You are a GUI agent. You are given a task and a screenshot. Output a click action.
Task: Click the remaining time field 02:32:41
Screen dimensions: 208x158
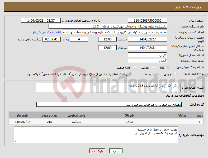pos(51,39)
